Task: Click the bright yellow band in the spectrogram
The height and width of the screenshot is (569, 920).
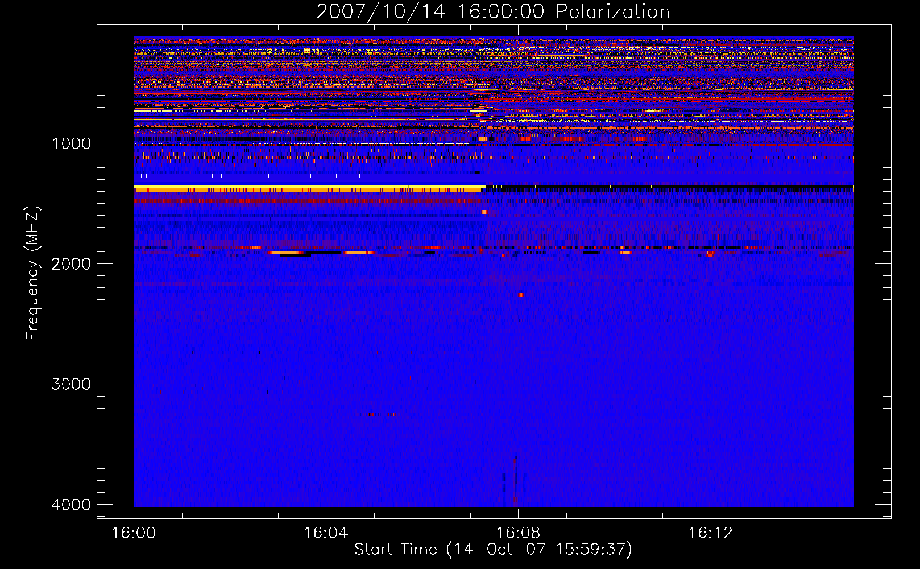Action: 309,188
